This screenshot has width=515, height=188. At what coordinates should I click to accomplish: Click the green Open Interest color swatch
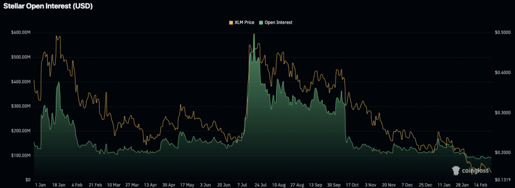pyautogui.click(x=261, y=23)
